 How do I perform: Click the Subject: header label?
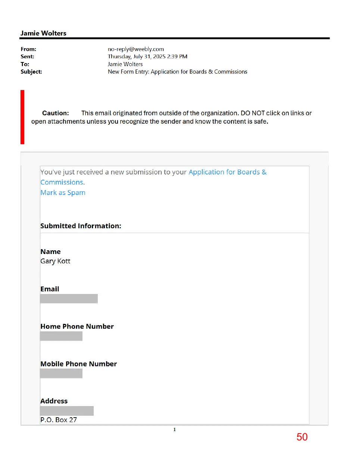pyautogui.click(x=31, y=72)
